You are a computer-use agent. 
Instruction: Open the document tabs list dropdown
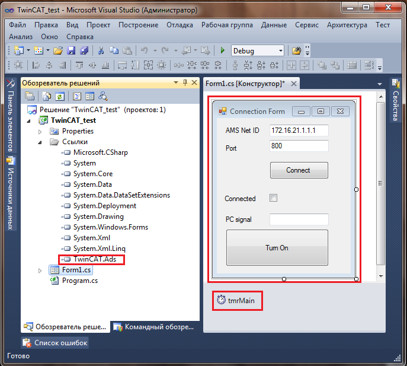coord(380,84)
